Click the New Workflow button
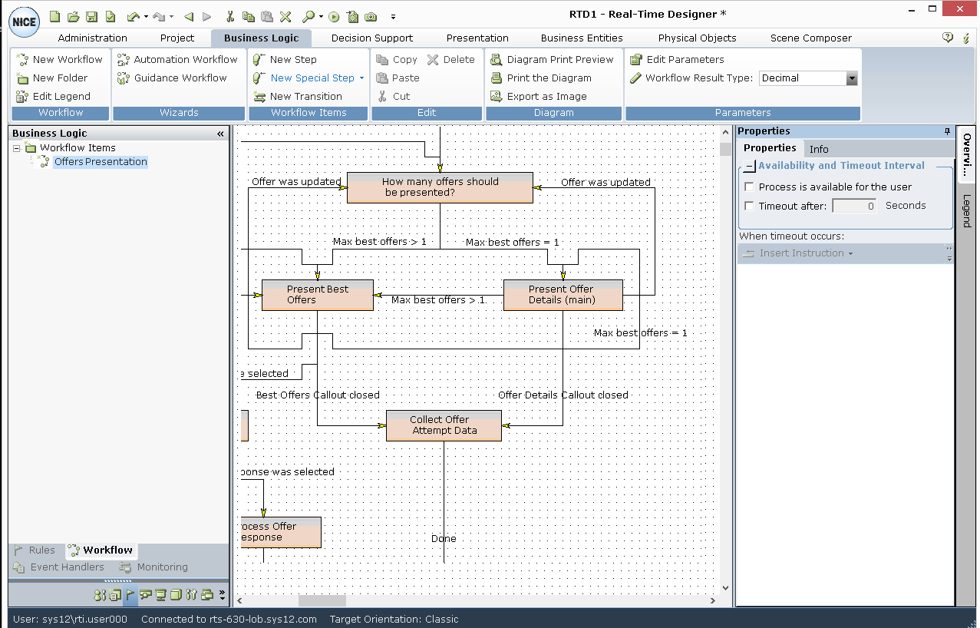 [x=60, y=59]
